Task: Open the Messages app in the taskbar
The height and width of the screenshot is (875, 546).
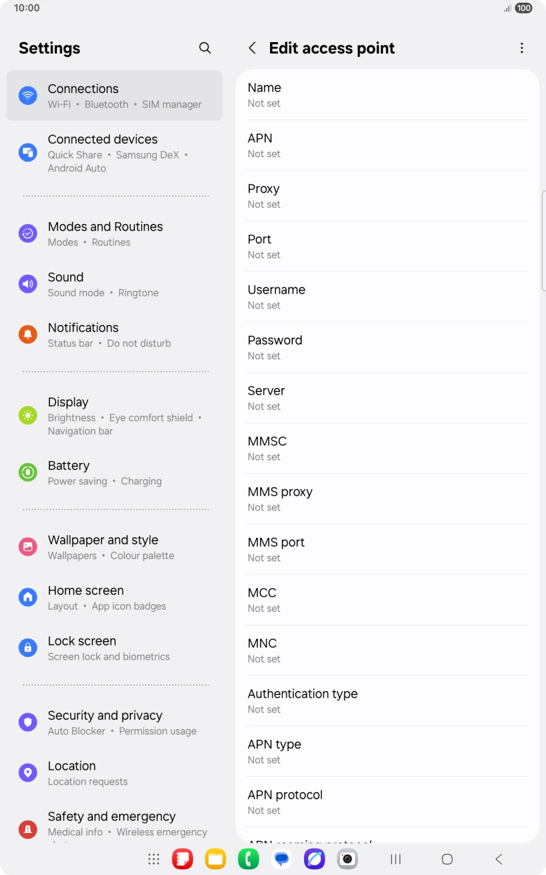Action: click(x=281, y=859)
